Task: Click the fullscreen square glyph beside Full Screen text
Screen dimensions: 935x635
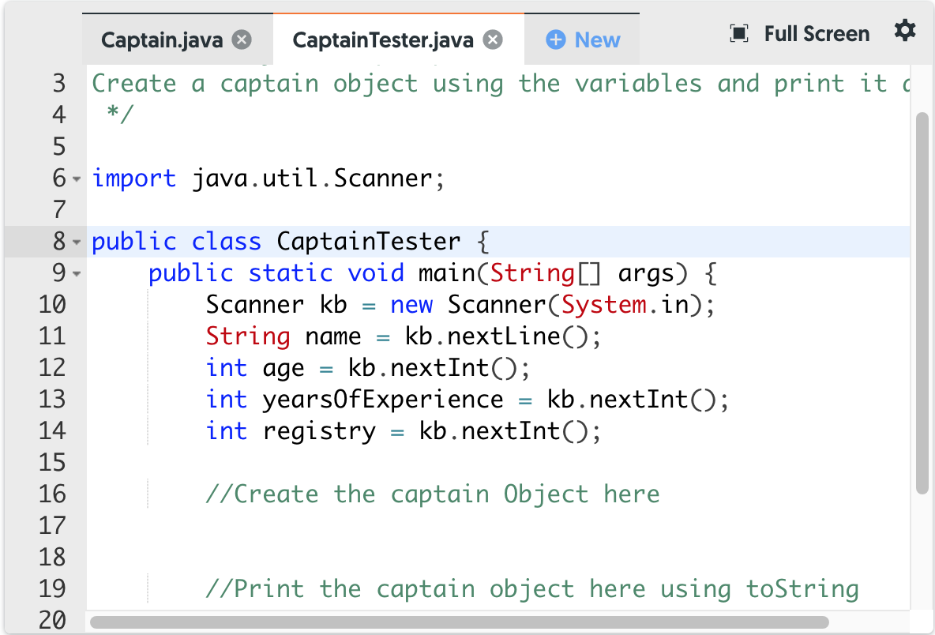Action: pos(738,34)
